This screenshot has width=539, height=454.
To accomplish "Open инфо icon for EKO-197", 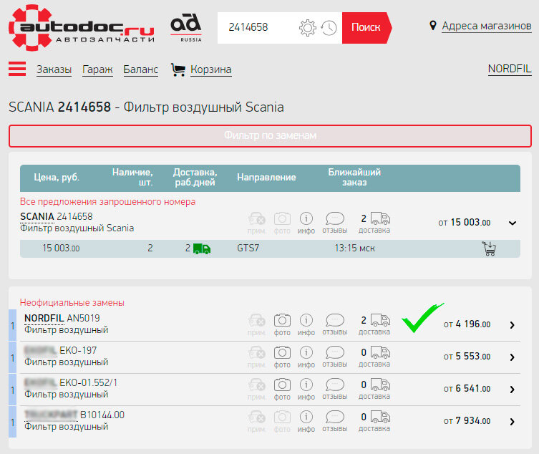I will pos(306,357).
